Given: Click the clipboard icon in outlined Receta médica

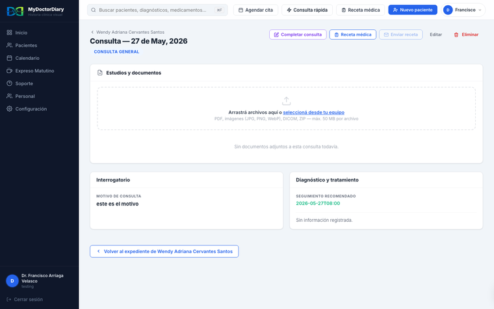Looking at the screenshot, I should [337, 34].
